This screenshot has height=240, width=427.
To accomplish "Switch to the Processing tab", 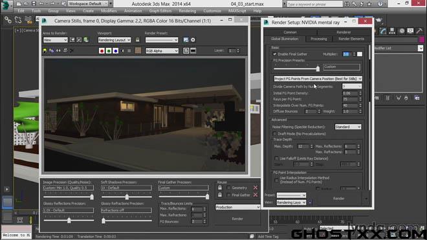I will click(318, 39).
